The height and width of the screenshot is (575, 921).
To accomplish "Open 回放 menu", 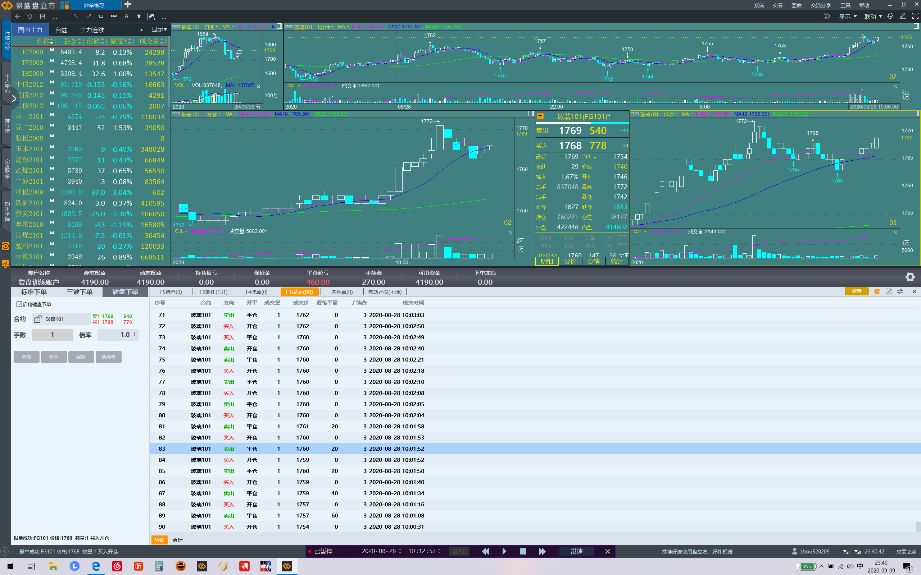I will (x=796, y=5).
